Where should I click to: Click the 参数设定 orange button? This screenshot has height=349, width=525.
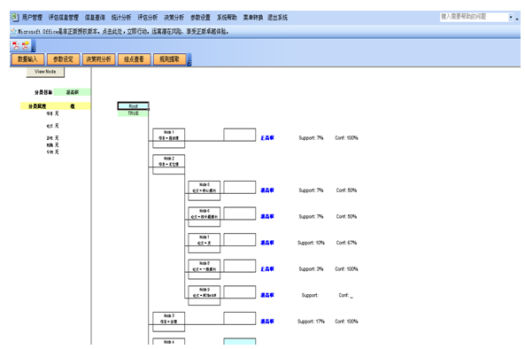tap(63, 59)
